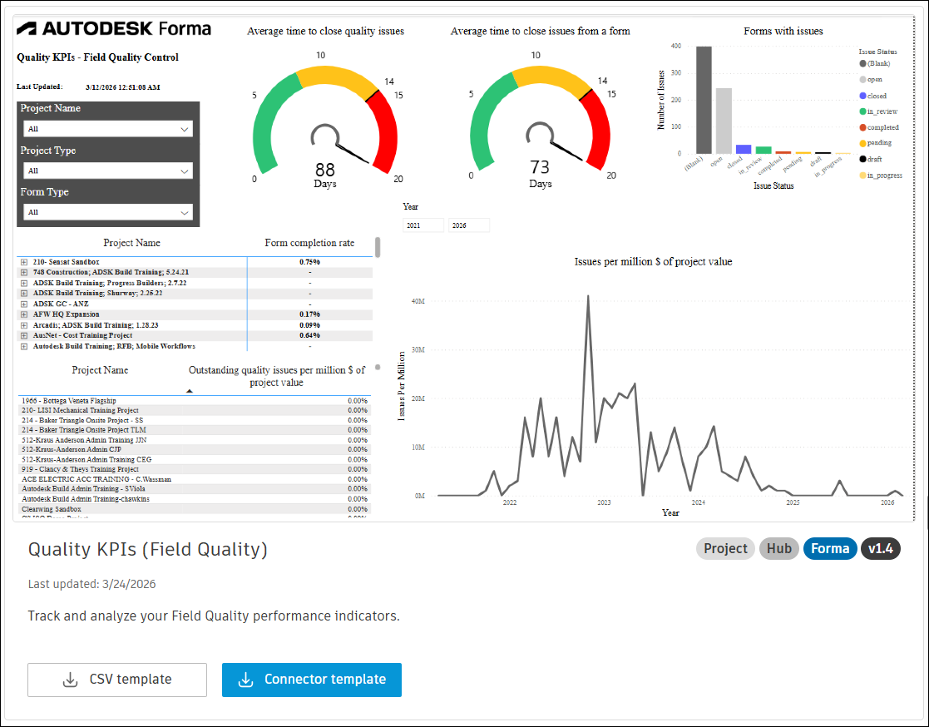Click the pending legend color dot

point(862,143)
